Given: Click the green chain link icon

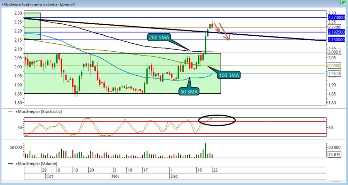Looking at the screenshot, I should pos(343,2).
